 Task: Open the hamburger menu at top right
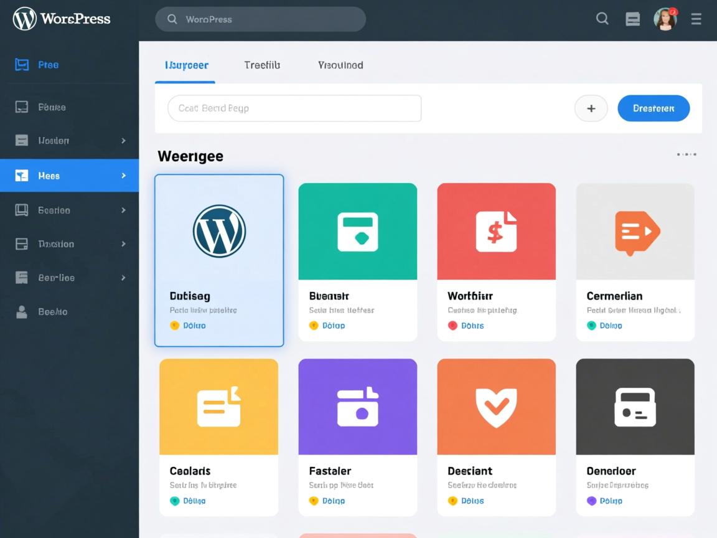pyautogui.click(x=696, y=19)
